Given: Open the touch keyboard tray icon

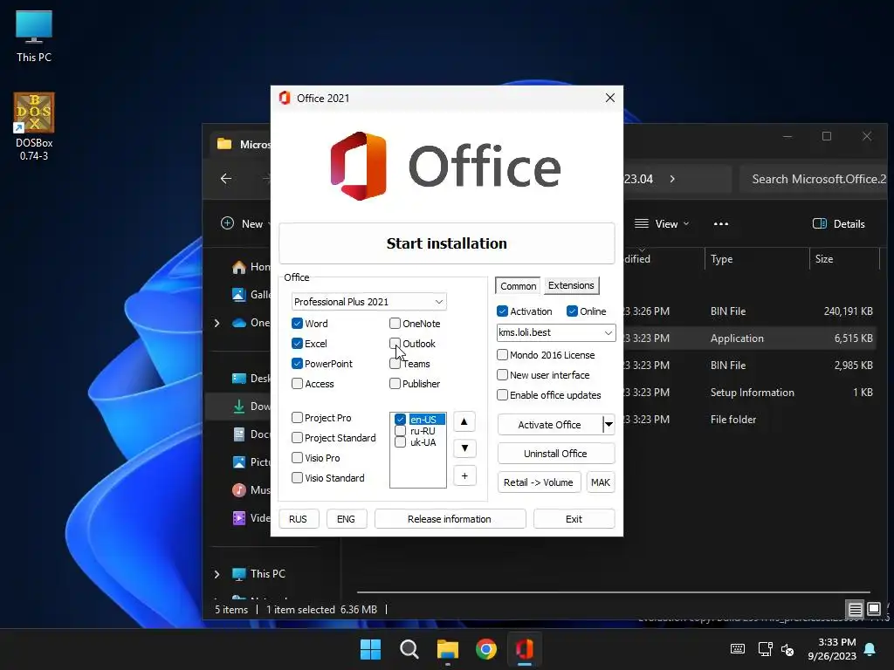Looking at the screenshot, I should point(737,649).
